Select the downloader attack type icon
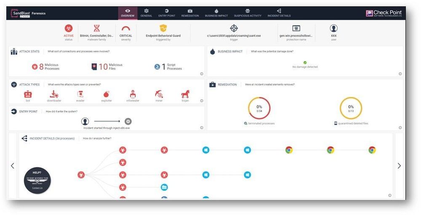Screen dimensions: 421x215 pos(54,94)
